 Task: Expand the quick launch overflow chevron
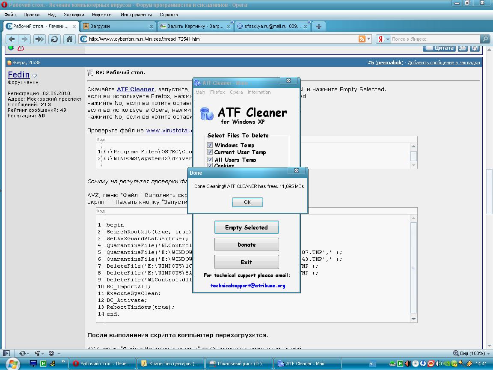tap(63, 361)
